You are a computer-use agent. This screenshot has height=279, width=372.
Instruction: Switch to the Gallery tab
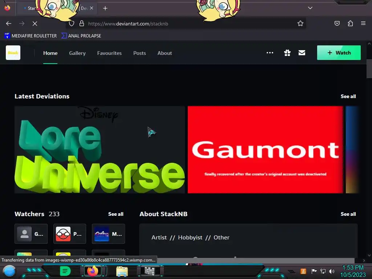[x=77, y=53]
